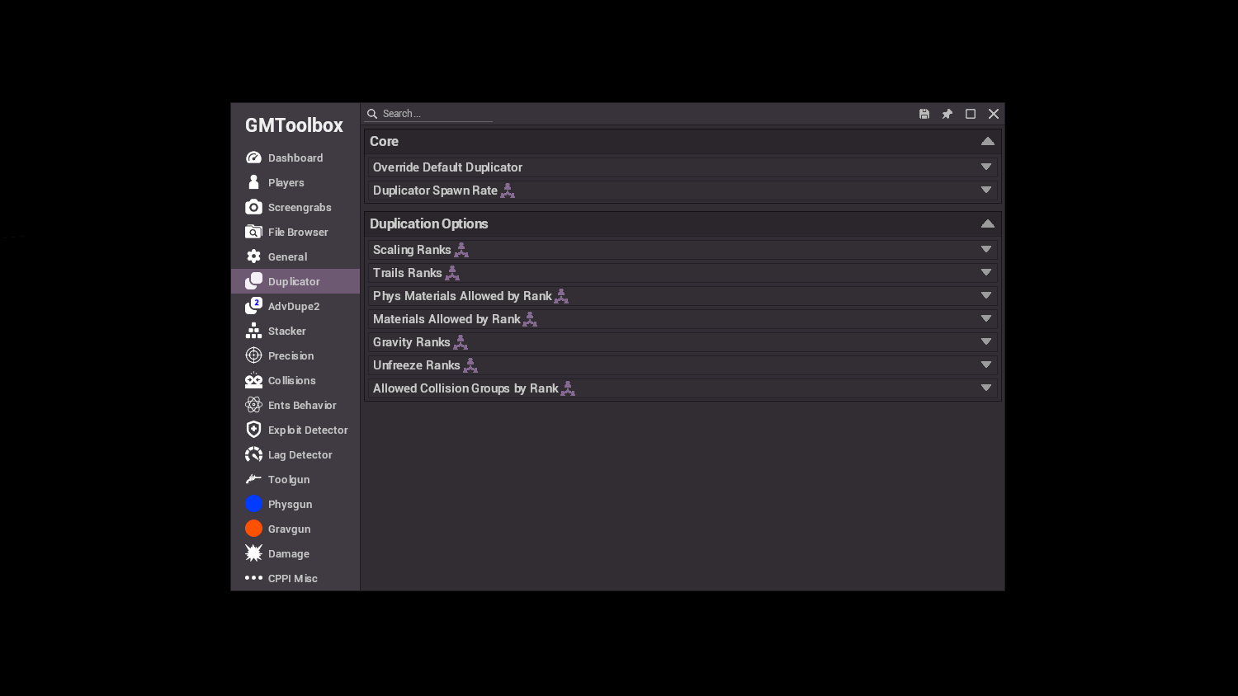
Task: Click the Damage burst icon
Action: 253,553
